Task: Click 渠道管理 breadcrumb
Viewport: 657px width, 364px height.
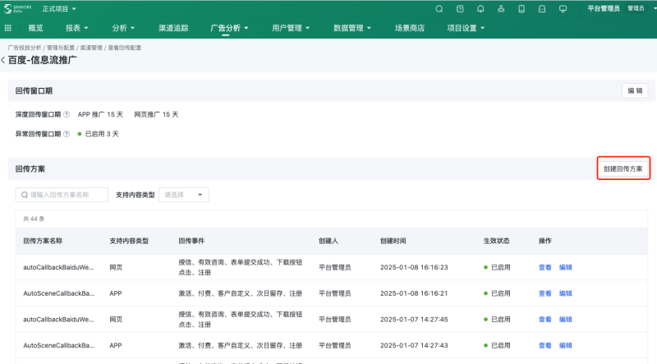Action: [x=91, y=48]
